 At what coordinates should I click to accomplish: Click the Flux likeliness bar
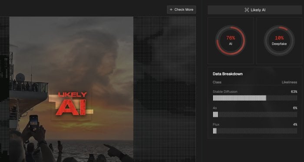(x=255, y=131)
